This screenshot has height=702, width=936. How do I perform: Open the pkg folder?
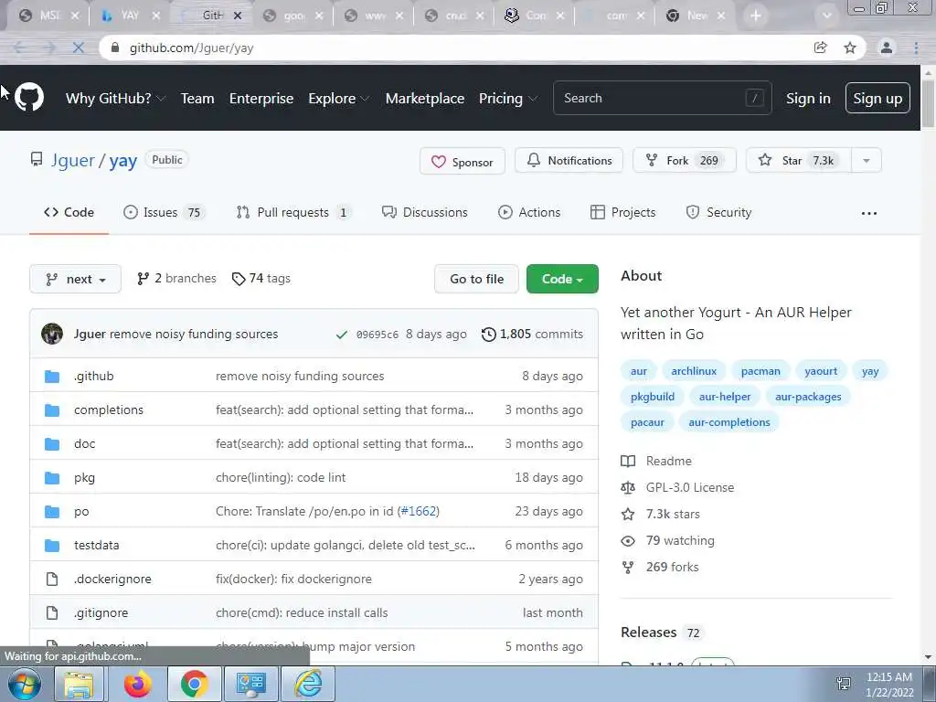pos(84,478)
